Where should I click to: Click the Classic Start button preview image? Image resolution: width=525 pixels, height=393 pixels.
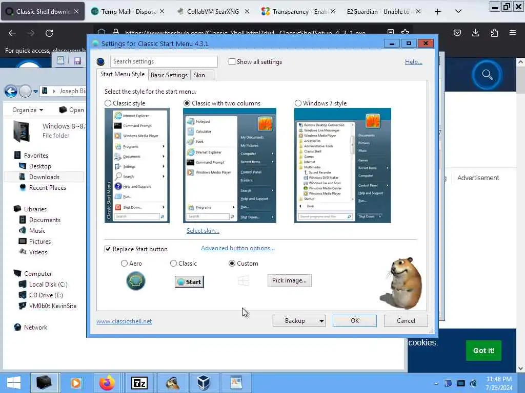(189, 282)
